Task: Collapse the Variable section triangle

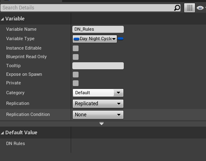Action: (2, 19)
